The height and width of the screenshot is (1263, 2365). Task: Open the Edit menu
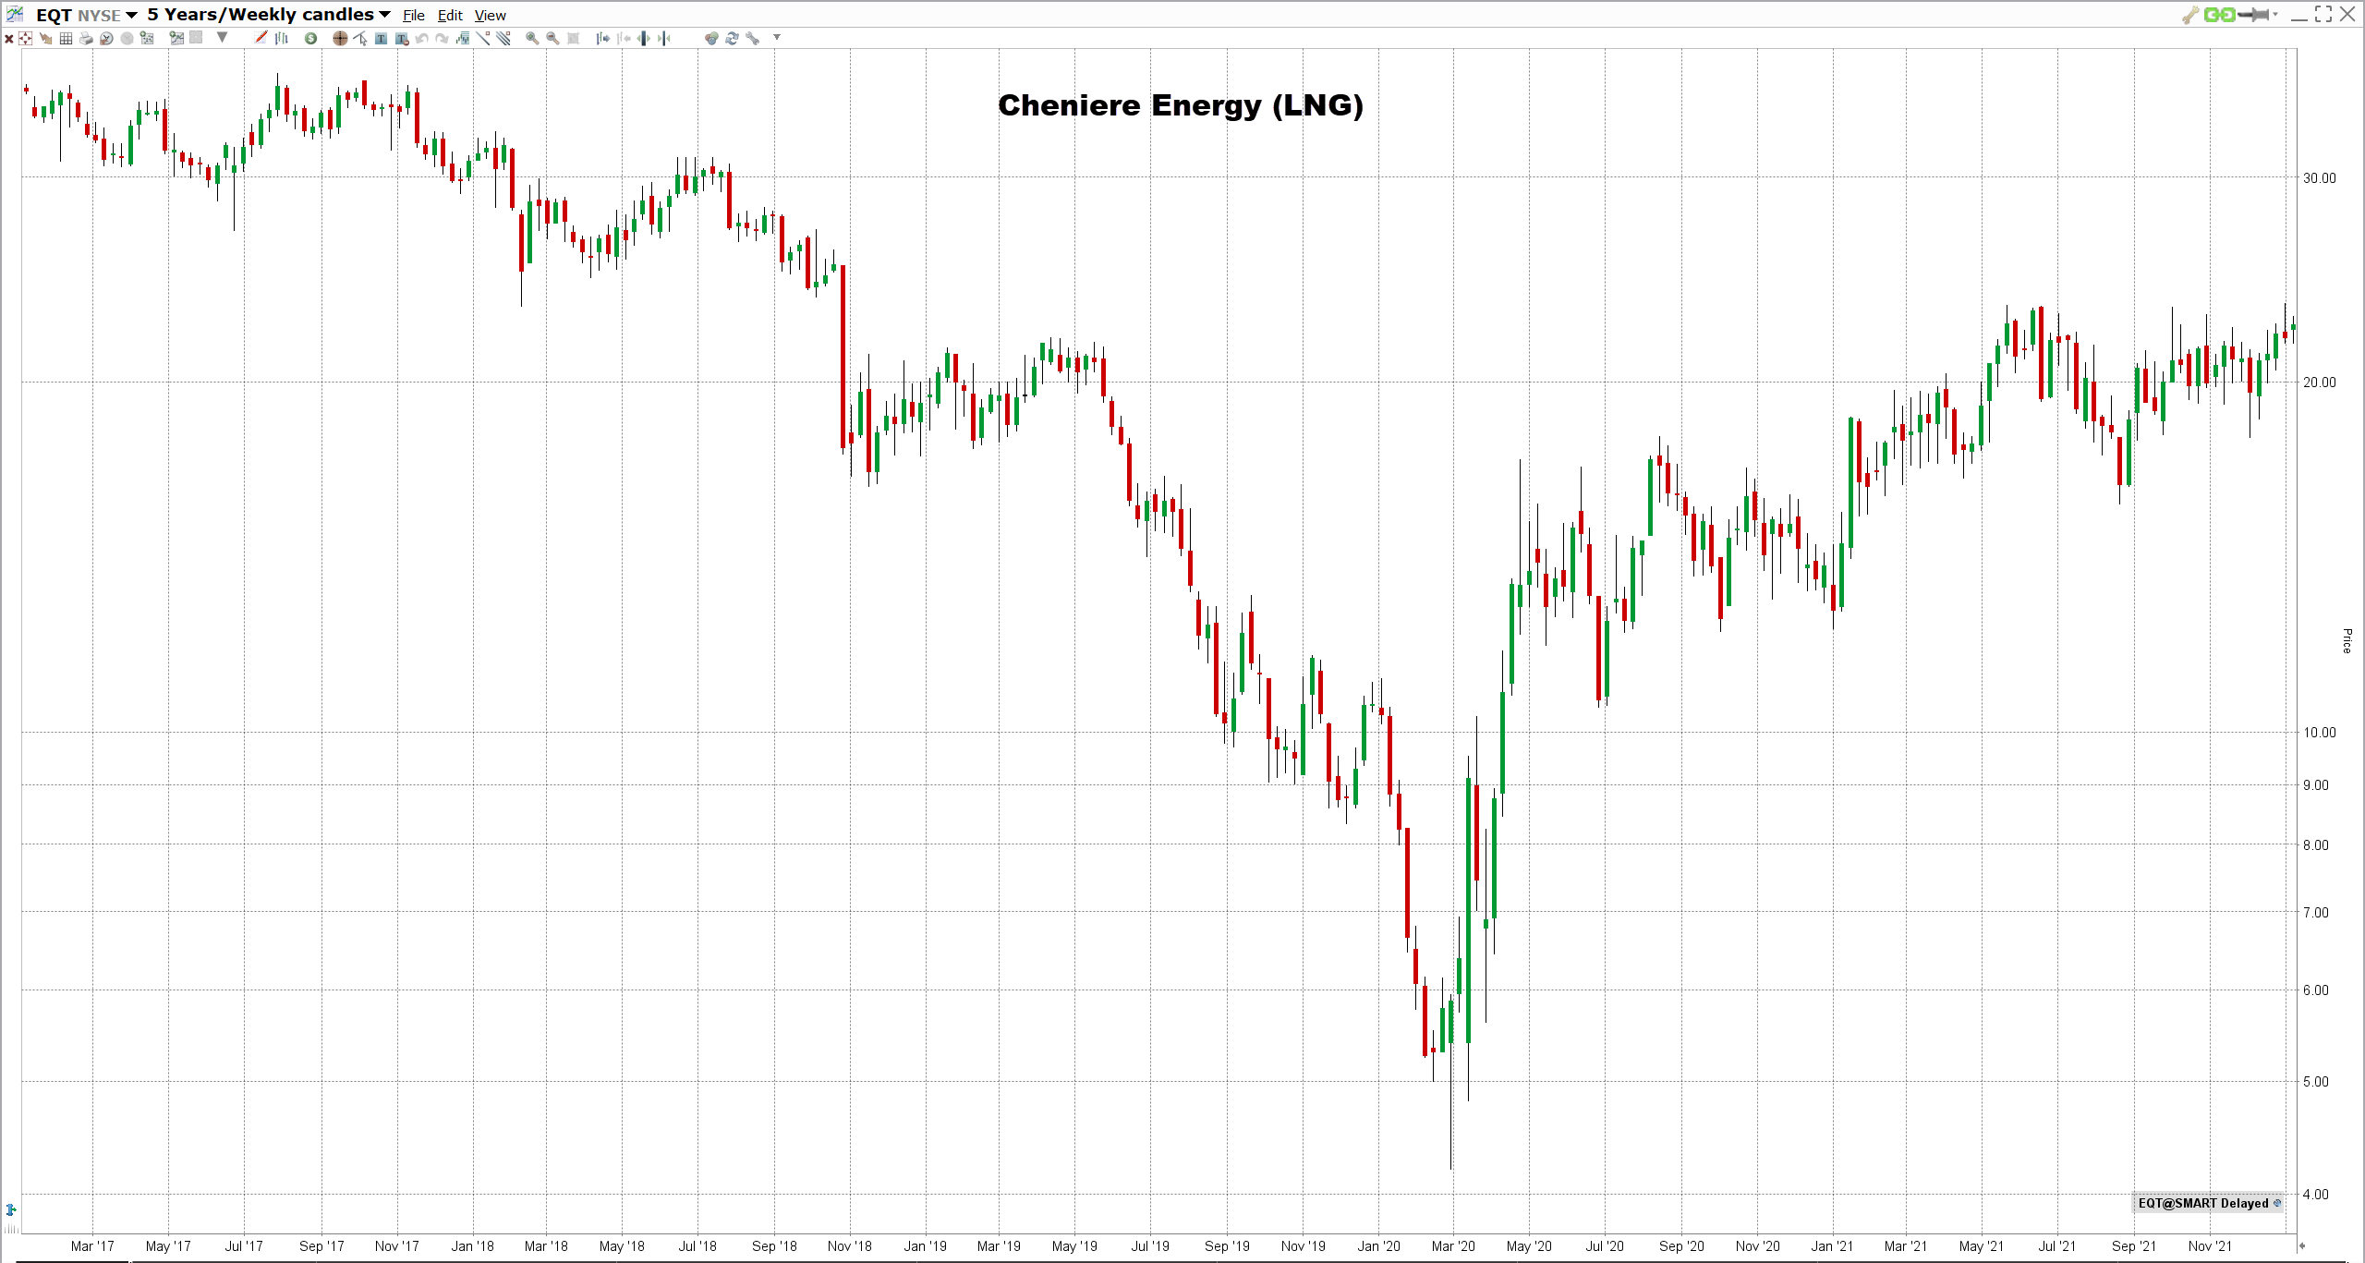click(450, 16)
